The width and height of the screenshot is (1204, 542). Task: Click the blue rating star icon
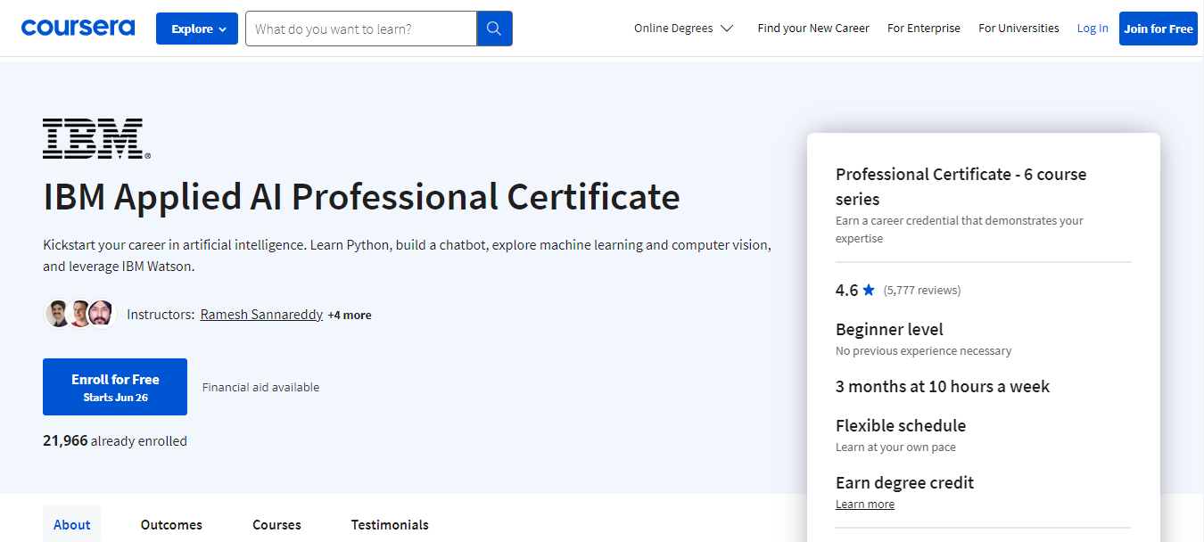pyautogui.click(x=869, y=290)
